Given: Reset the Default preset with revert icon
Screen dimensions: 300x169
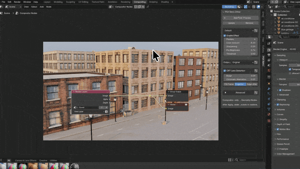Looking at the screenshot, I should (256, 30).
